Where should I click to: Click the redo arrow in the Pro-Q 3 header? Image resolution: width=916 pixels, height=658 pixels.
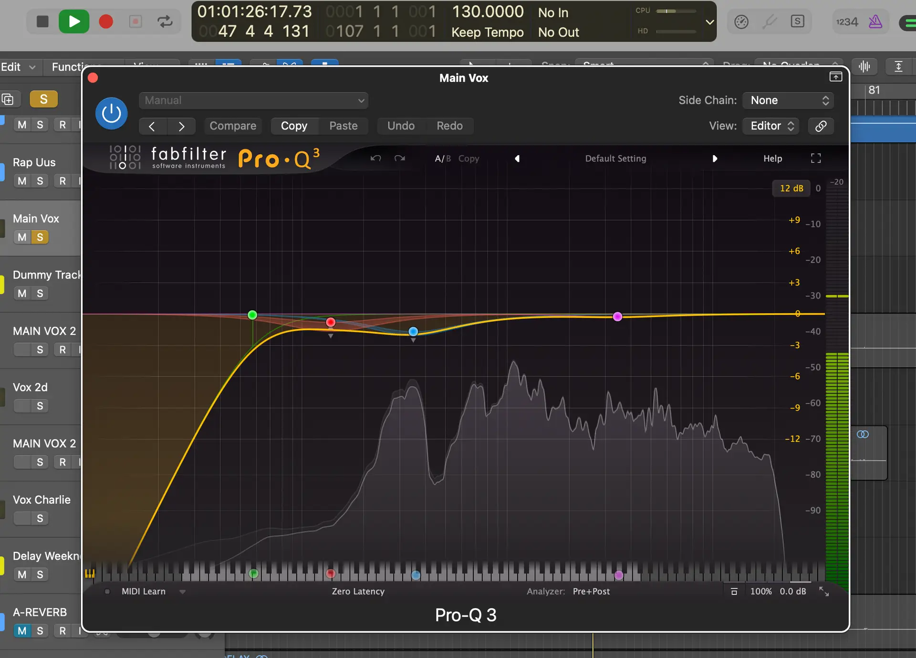coord(400,158)
